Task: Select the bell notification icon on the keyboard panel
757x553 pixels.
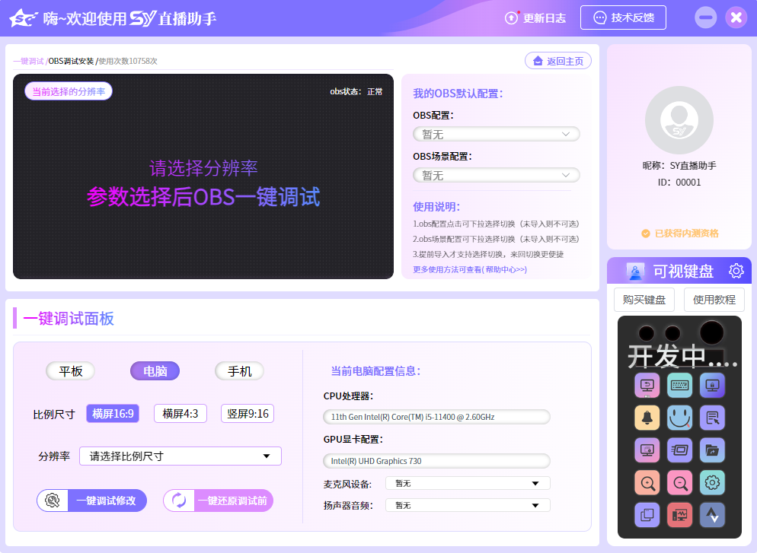Action: (x=647, y=417)
